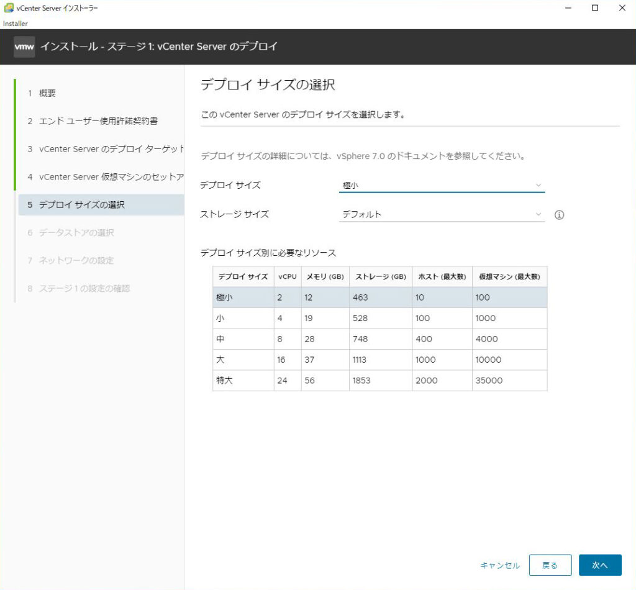Click memory value 37
Viewport: 636px width, 590px height.
coord(309,360)
